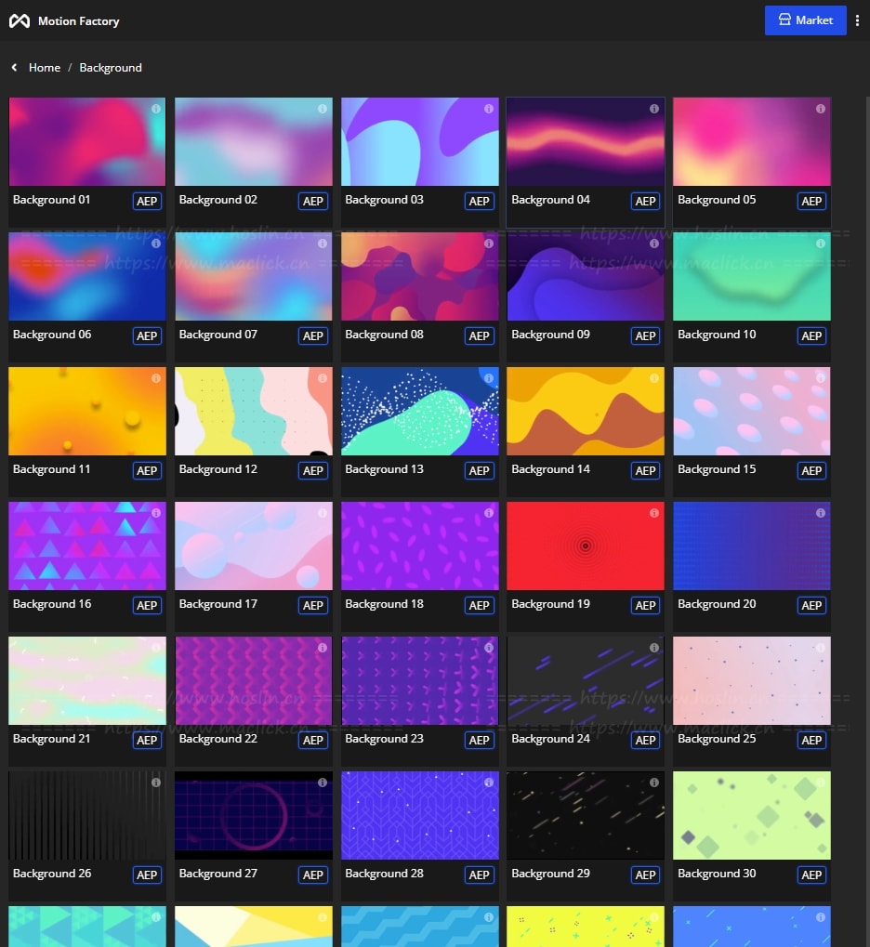Click AEP badge for Background 25

point(811,740)
